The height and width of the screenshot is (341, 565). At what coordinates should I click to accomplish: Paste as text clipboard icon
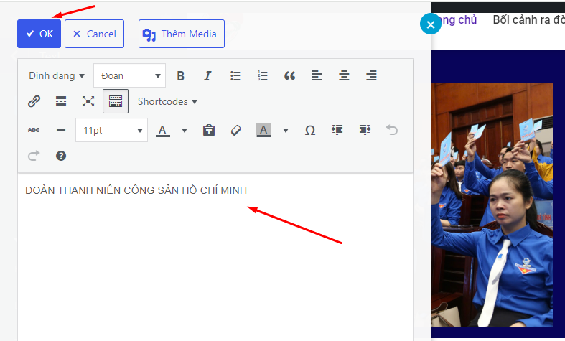(x=209, y=130)
